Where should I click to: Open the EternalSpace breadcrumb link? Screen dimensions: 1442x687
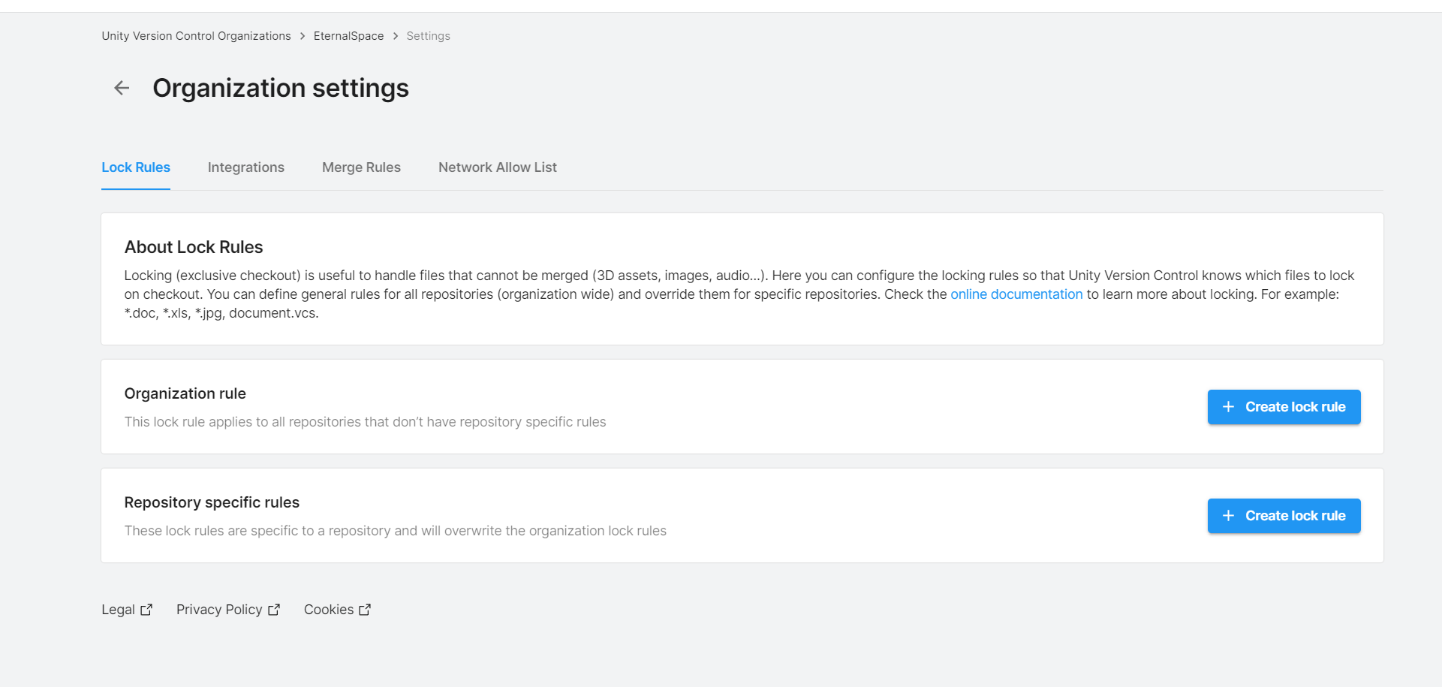click(x=348, y=36)
